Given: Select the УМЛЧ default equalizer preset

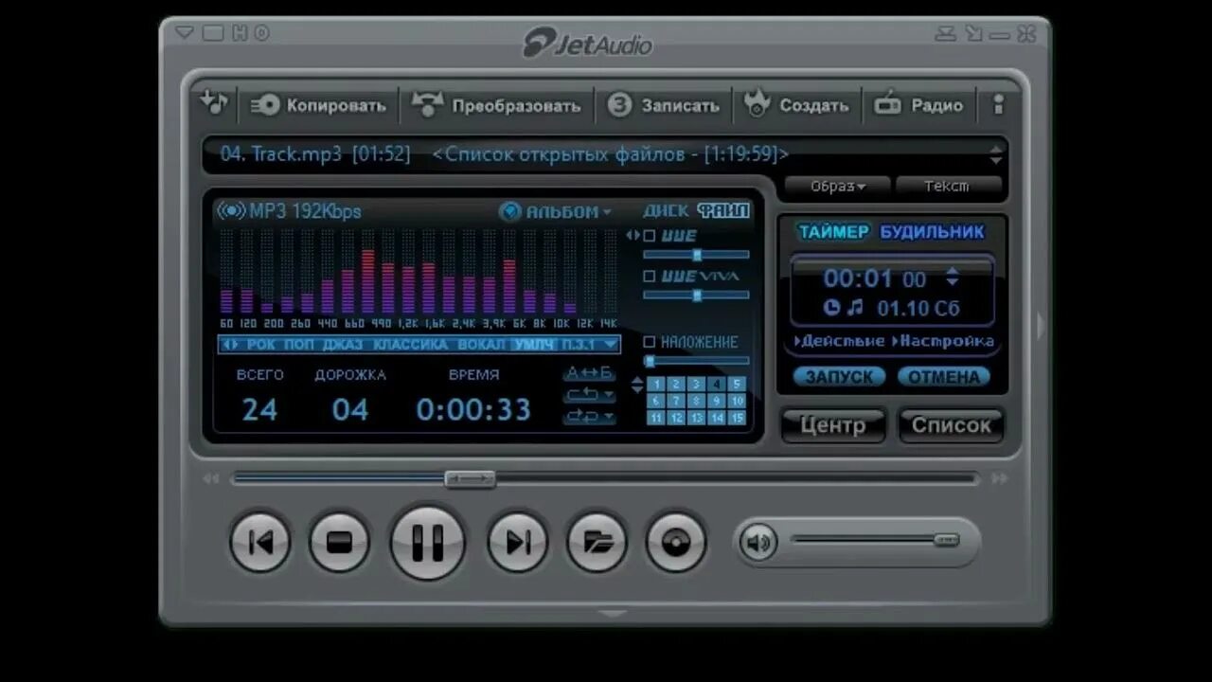Looking at the screenshot, I should 534,345.
